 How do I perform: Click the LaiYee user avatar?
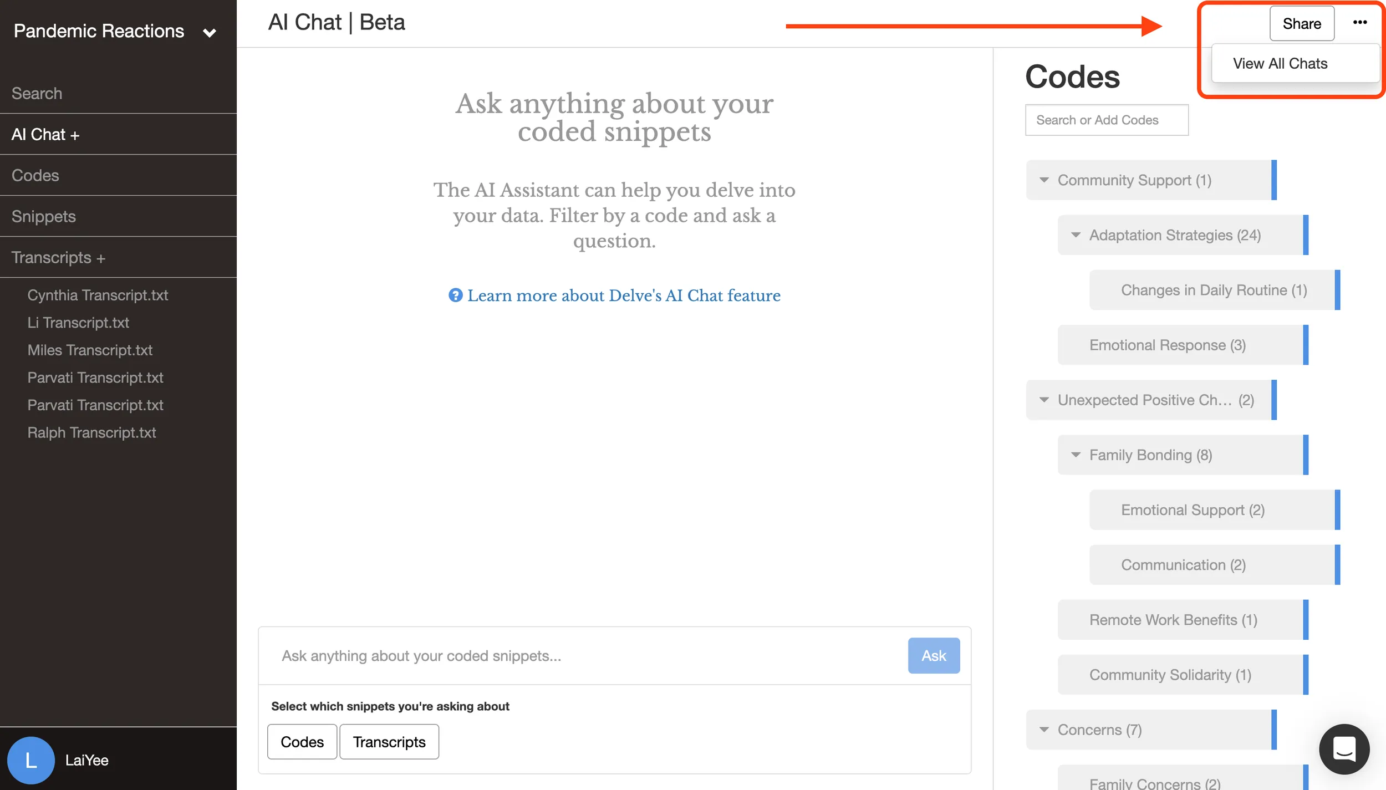tap(31, 760)
